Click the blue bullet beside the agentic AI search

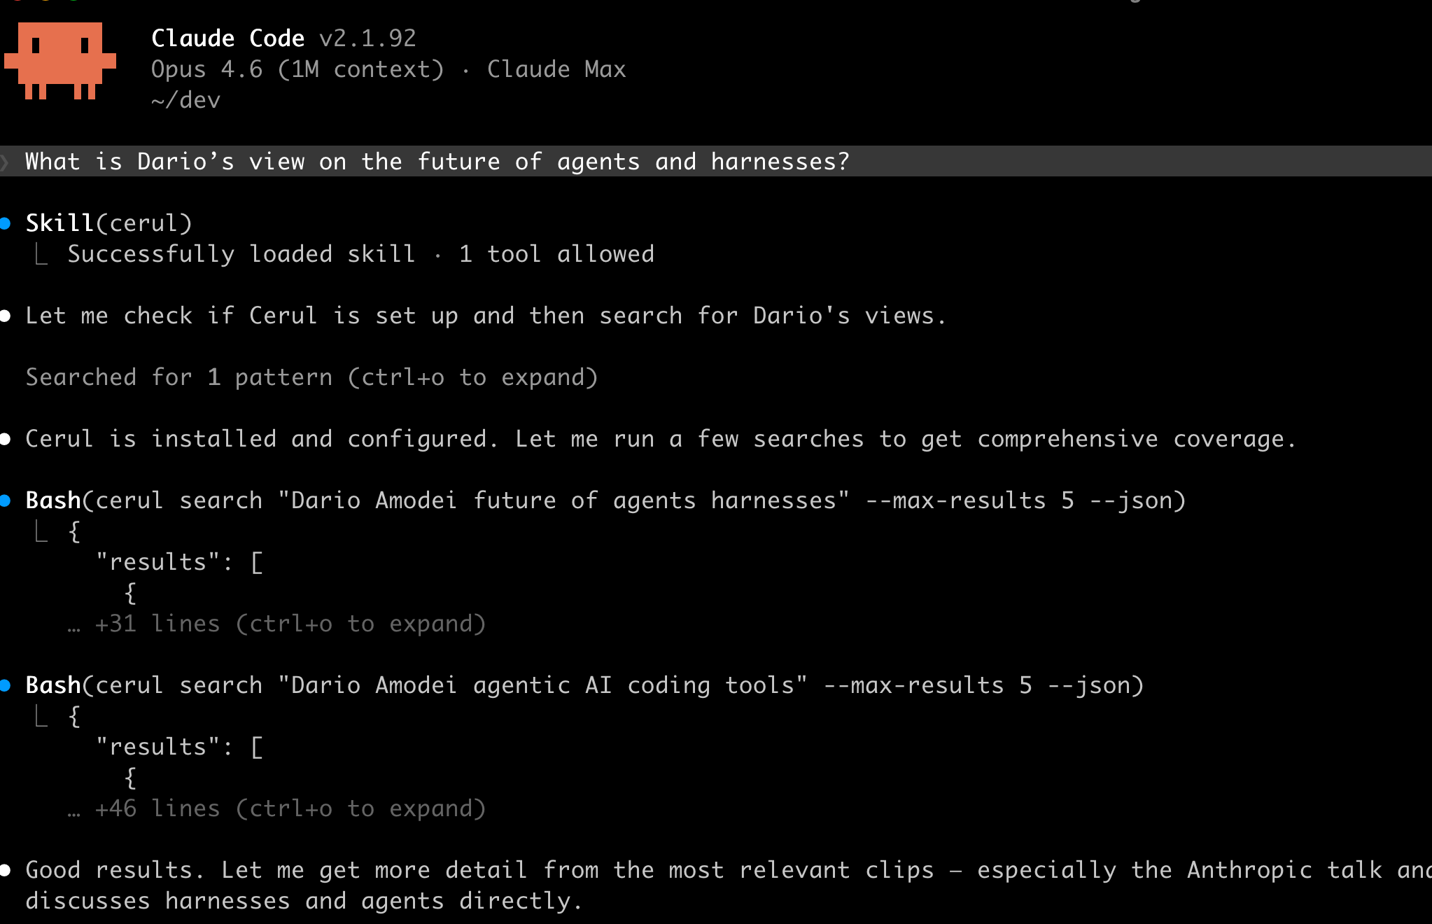pyautogui.click(x=6, y=686)
